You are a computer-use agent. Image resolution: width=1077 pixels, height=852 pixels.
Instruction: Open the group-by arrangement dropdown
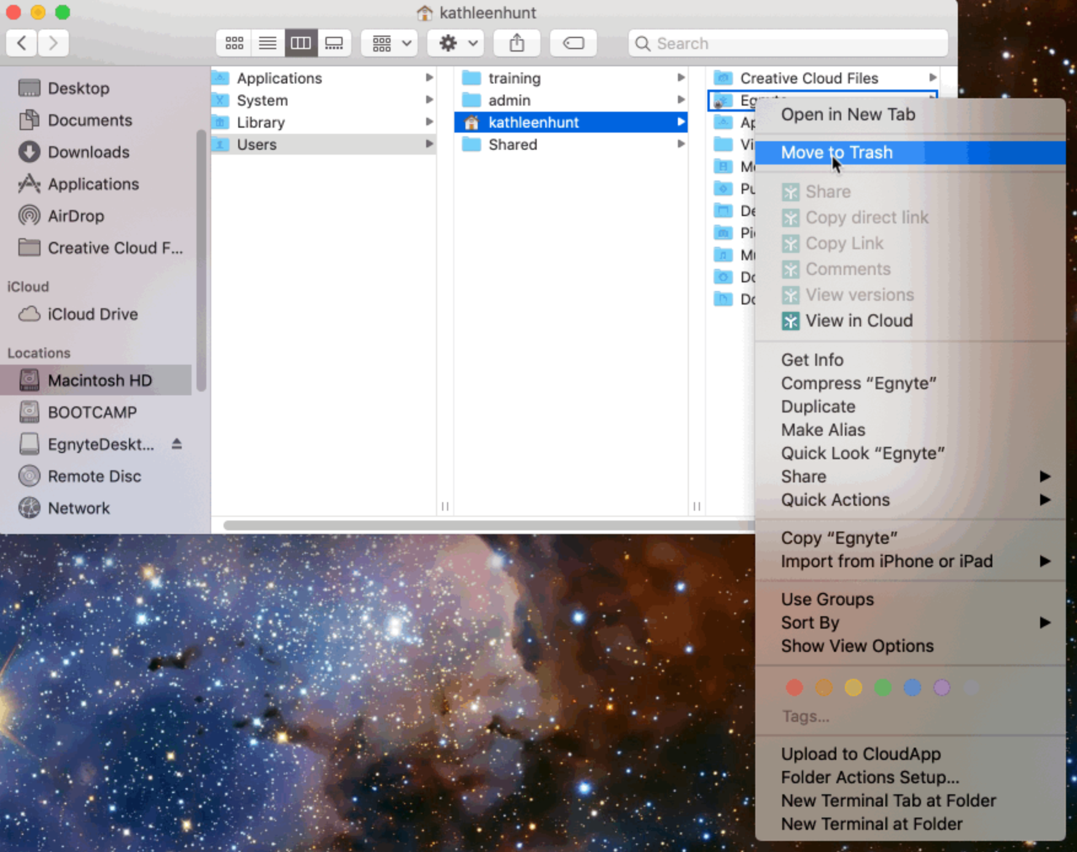[x=389, y=43]
